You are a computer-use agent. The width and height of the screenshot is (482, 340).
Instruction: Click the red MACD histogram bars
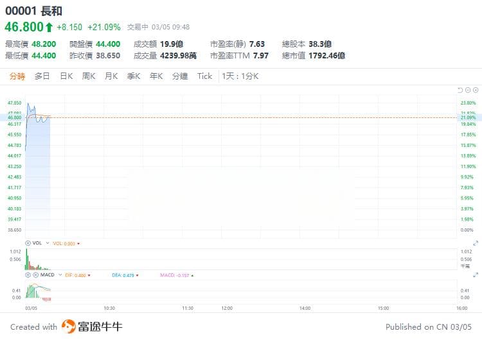[47, 300]
